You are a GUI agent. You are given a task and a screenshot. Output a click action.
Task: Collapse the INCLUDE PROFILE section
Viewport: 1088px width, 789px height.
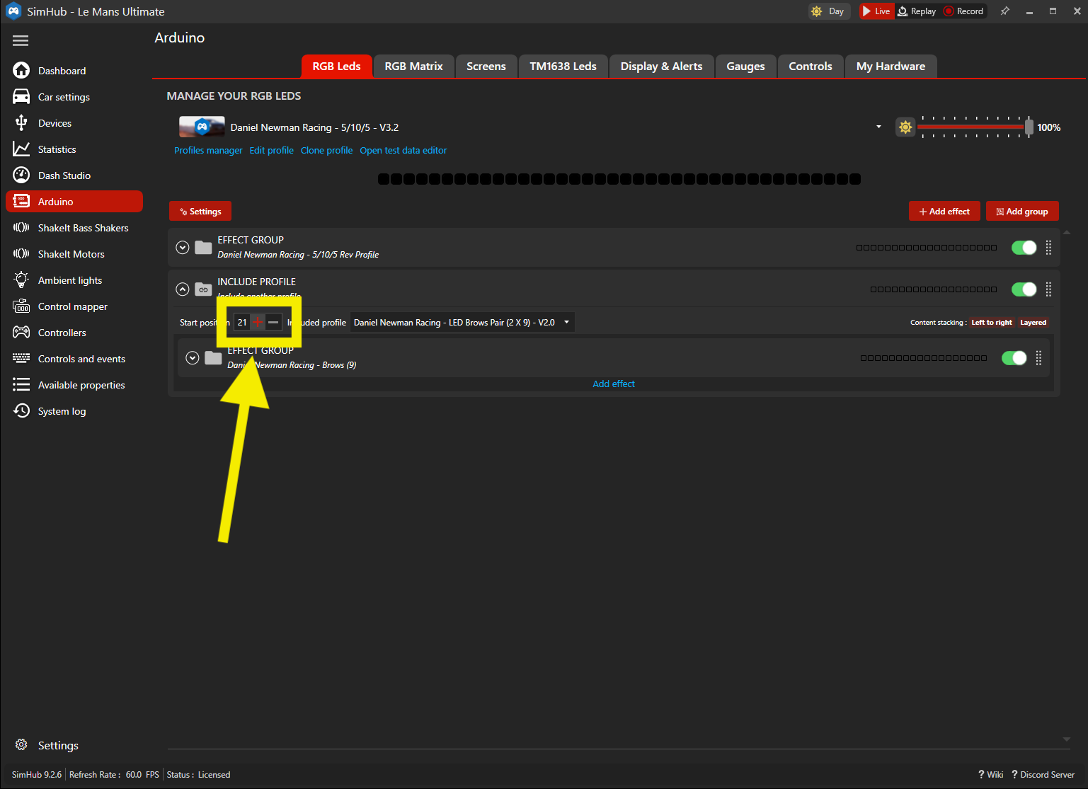tap(182, 289)
